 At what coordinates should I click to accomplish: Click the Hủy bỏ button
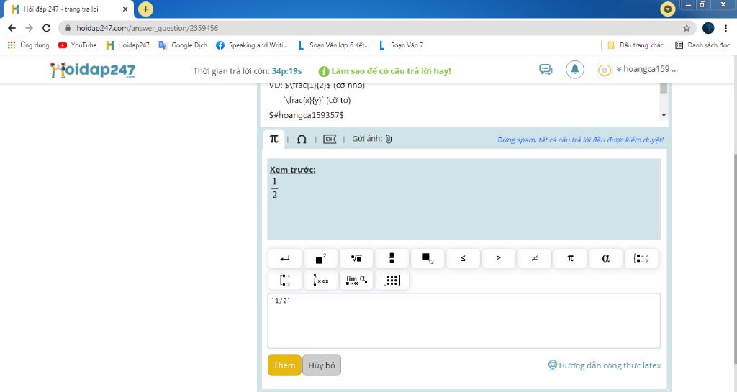pyautogui.click(x=322, y=365)
